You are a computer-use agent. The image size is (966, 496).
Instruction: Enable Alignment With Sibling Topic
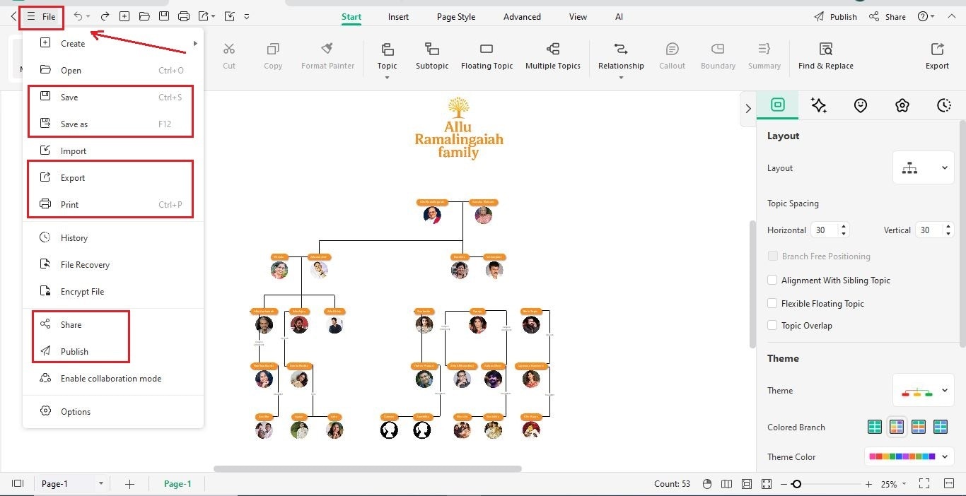click(x=772, y=281)
